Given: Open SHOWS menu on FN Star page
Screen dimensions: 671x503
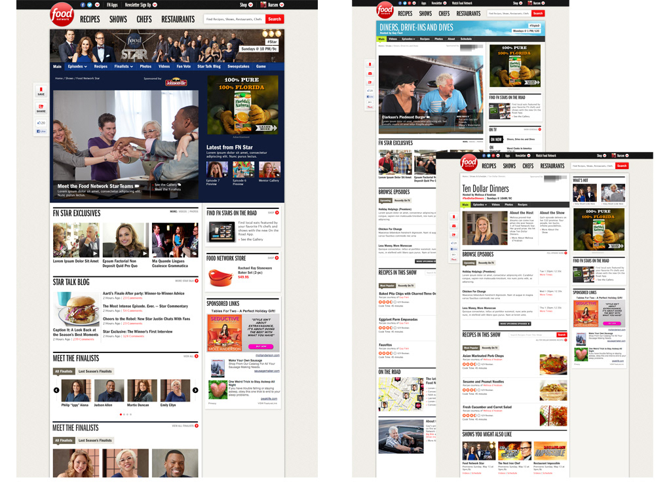Looking at the screenshot, I should [x=118, y=19].
